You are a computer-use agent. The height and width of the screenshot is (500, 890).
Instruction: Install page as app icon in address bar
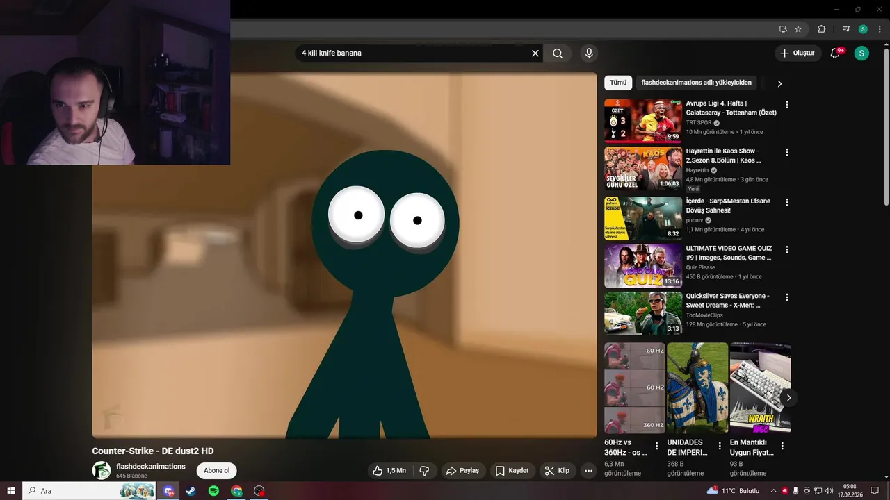point(783,29)
